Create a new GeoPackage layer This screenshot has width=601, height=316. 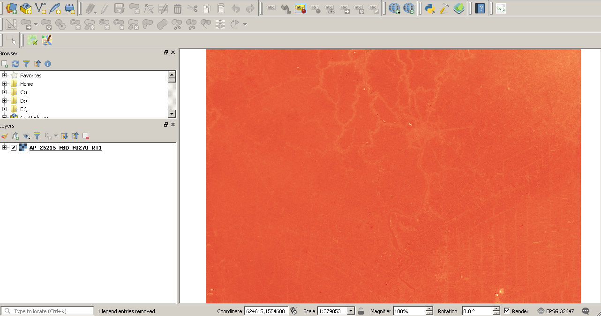pyautogui.click(x=26, y=8)
